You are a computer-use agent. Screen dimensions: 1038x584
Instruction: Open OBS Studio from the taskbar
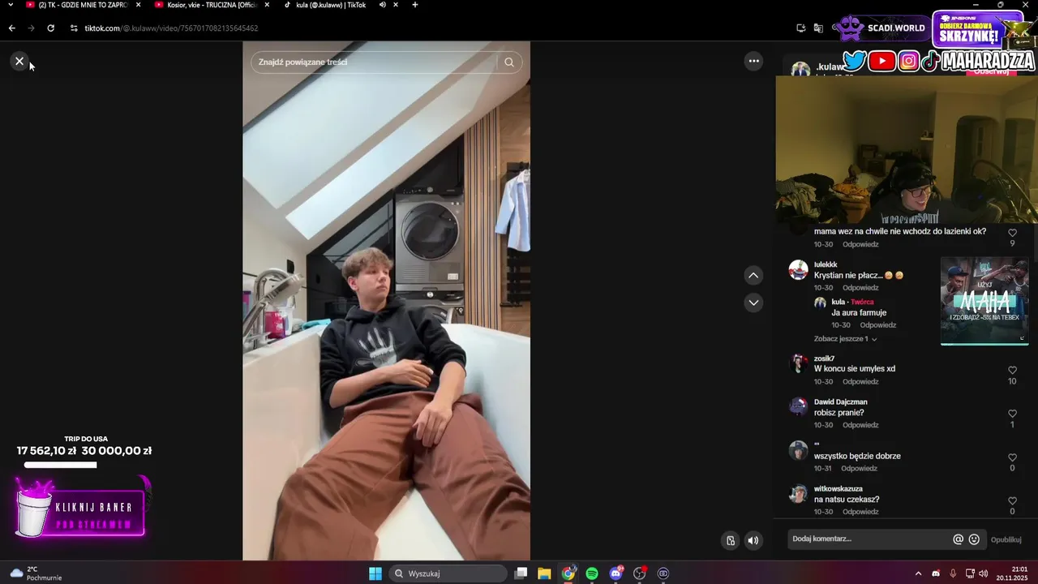pyautogui.click(x=640, y=573)
